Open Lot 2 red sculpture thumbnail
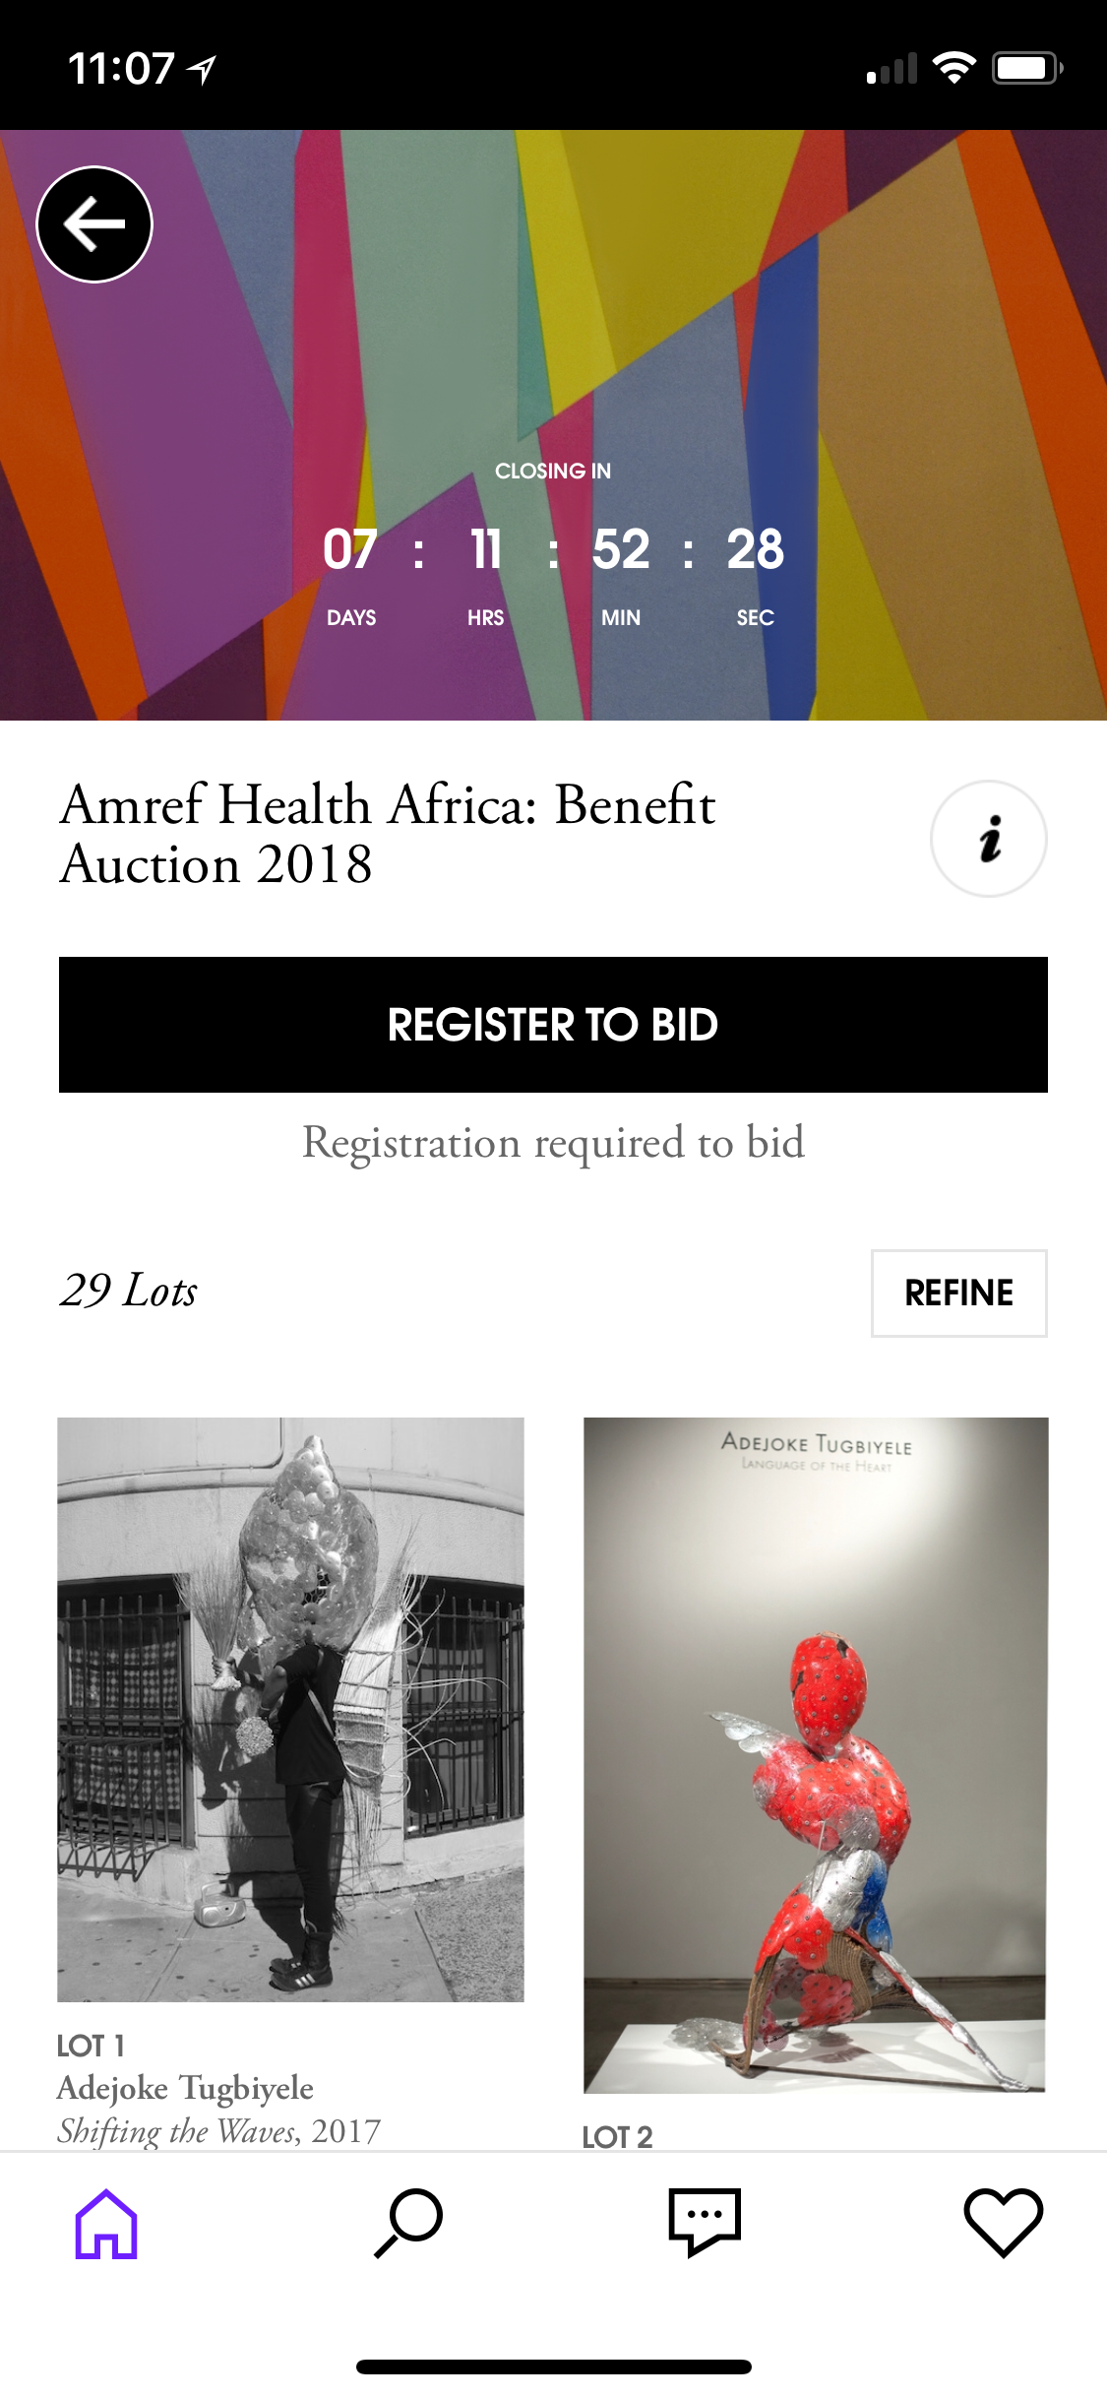 816,1754
